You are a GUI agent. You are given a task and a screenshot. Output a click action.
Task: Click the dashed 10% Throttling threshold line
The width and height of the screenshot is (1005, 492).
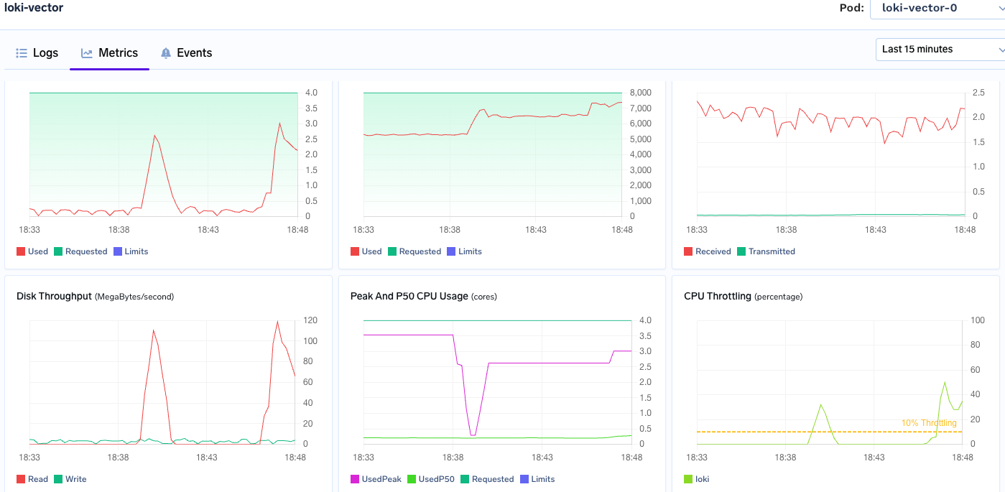click(826, 432)
